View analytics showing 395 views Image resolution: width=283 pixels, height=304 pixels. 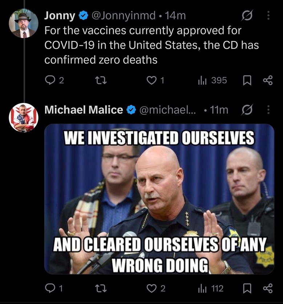tap(213, 80)
